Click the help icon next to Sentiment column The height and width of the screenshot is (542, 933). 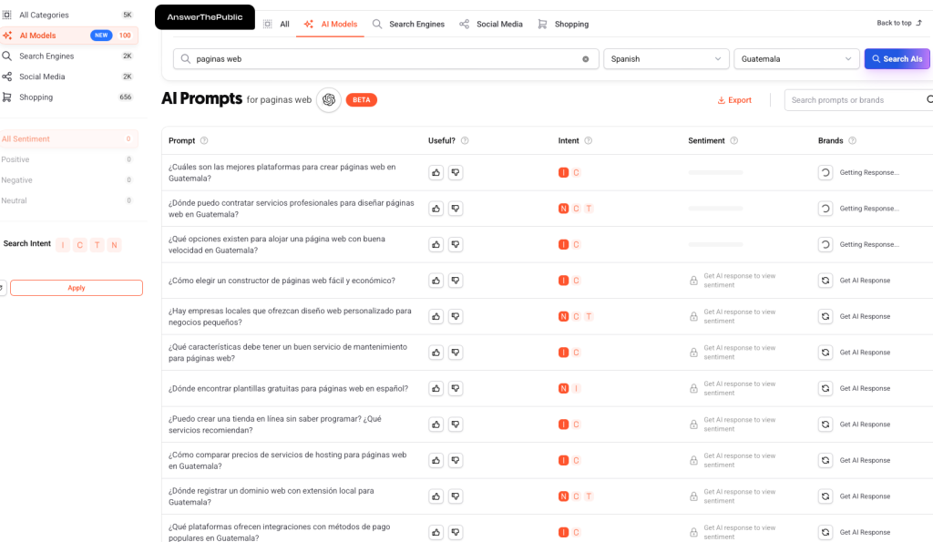pyautogui.click(x=734, y=141)
